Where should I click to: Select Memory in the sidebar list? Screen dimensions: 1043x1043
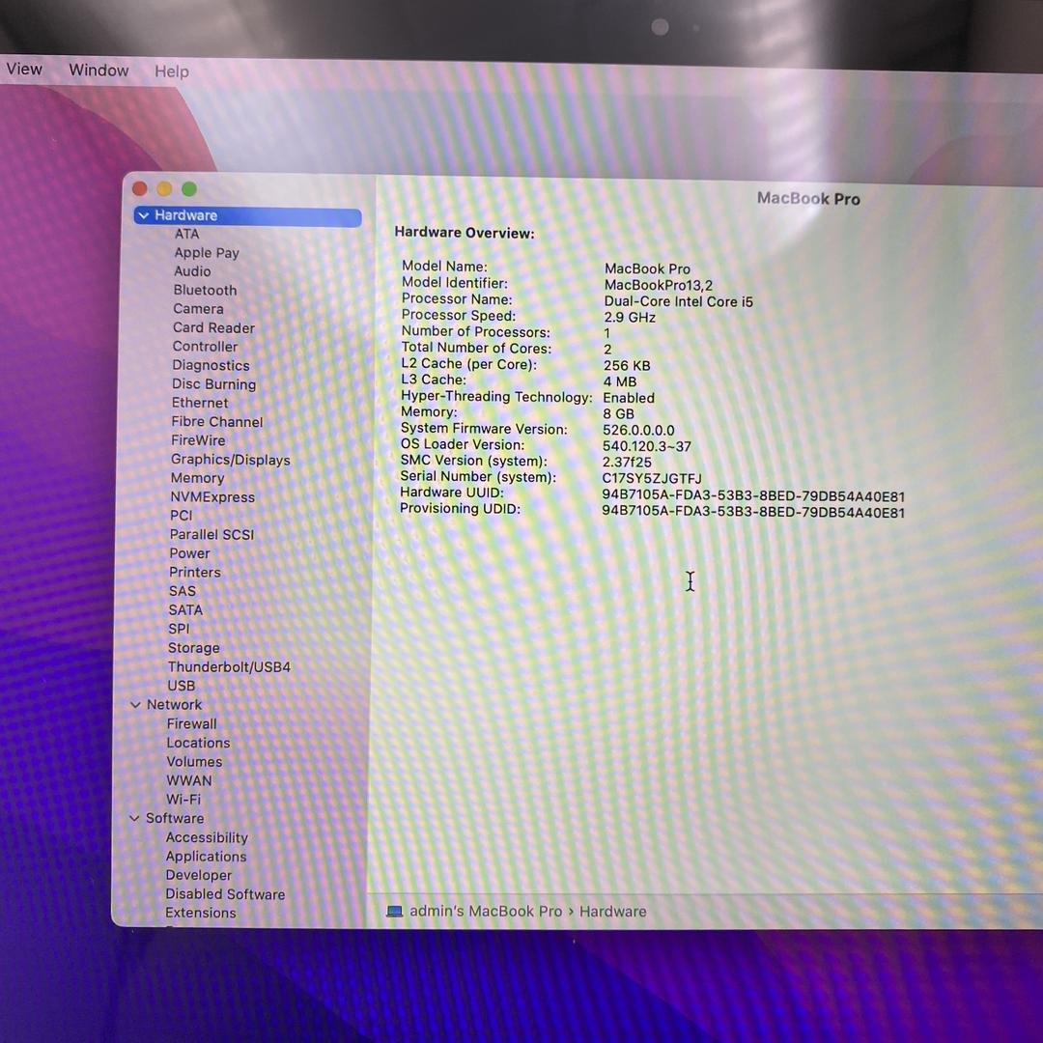[197, 478]
